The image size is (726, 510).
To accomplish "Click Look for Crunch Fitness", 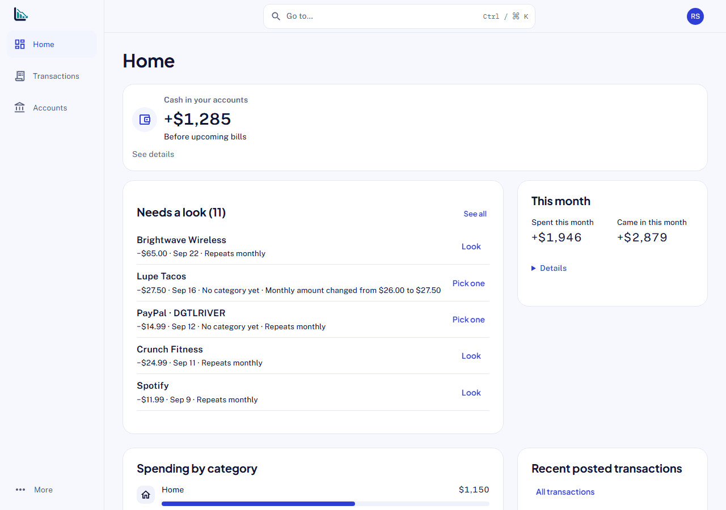I will [x=471, y=356].
